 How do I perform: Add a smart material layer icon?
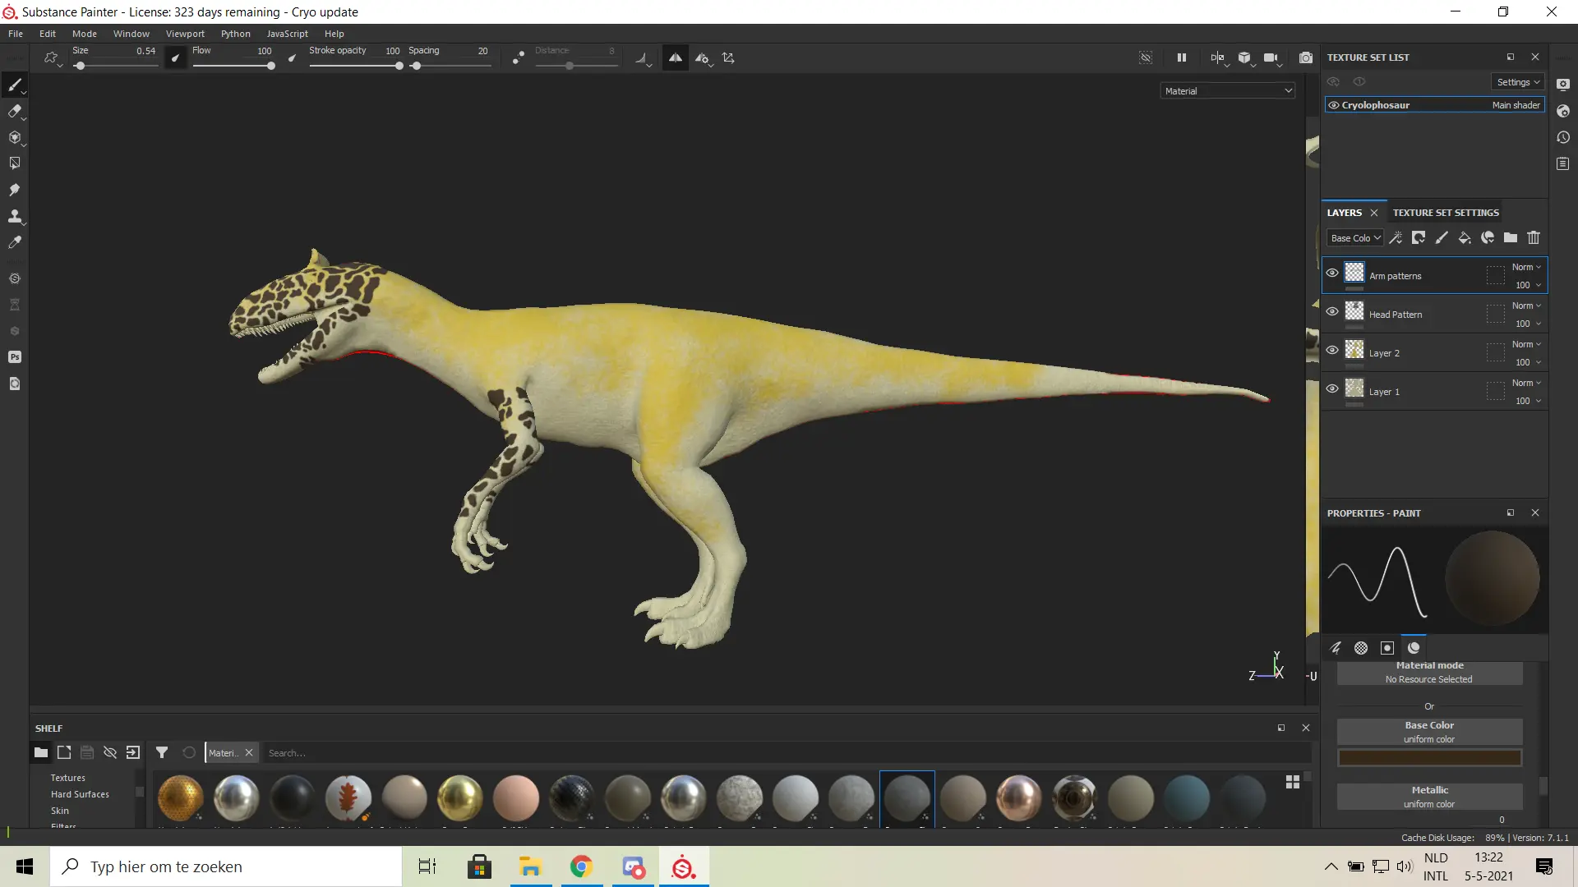point(1488,238)
